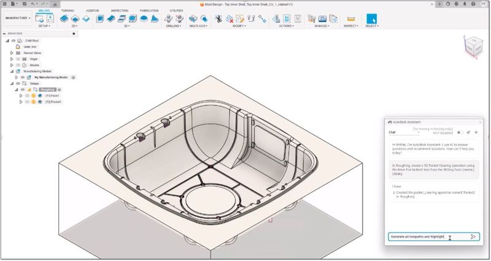Activate the Select arrow tool

(371, 18)
